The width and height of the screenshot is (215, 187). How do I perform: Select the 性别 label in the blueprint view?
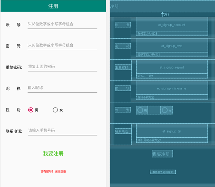tap(123, 110)
